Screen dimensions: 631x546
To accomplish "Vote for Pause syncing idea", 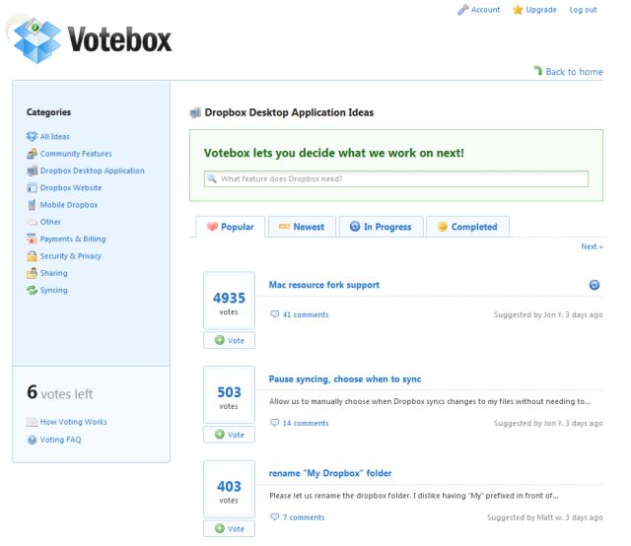I will tap(229, 435).
